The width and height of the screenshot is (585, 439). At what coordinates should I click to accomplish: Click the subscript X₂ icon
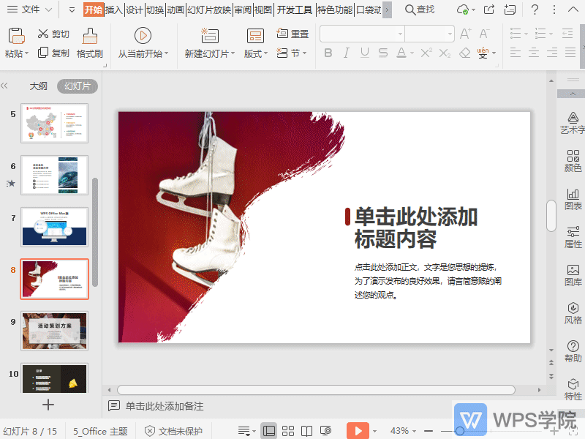[x=445, y=53]
